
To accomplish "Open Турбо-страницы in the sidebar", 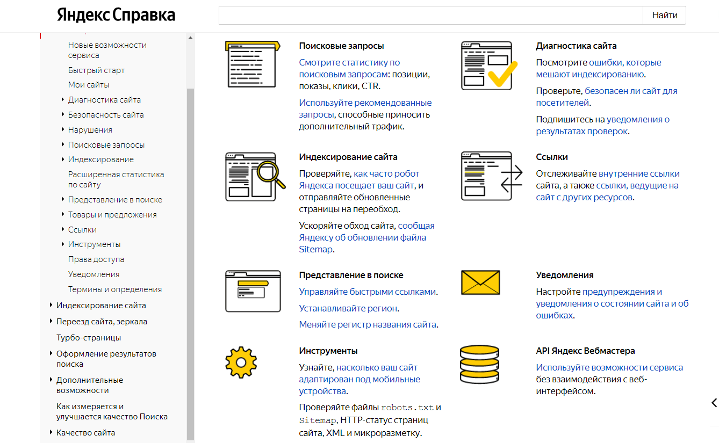I will [x=89, y=338].
